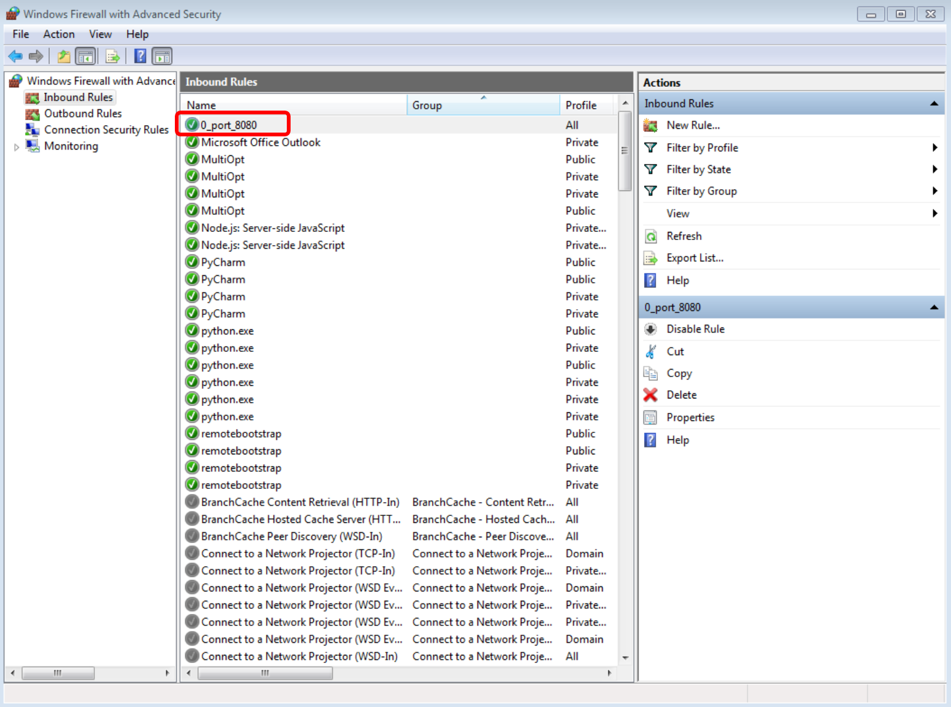This screenshot has height=707, width=951.
Task: Click Delete action text
Action: (682, 395)
